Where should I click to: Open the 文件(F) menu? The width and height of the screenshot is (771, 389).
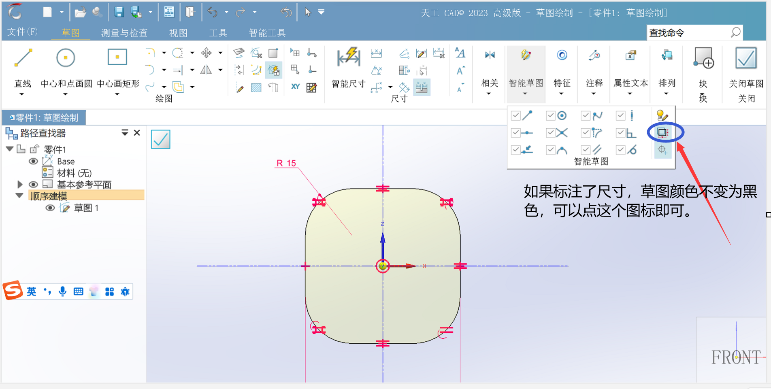tap(23, 32)
